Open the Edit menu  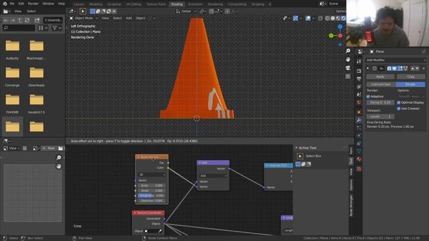click(x=21, y=4)
